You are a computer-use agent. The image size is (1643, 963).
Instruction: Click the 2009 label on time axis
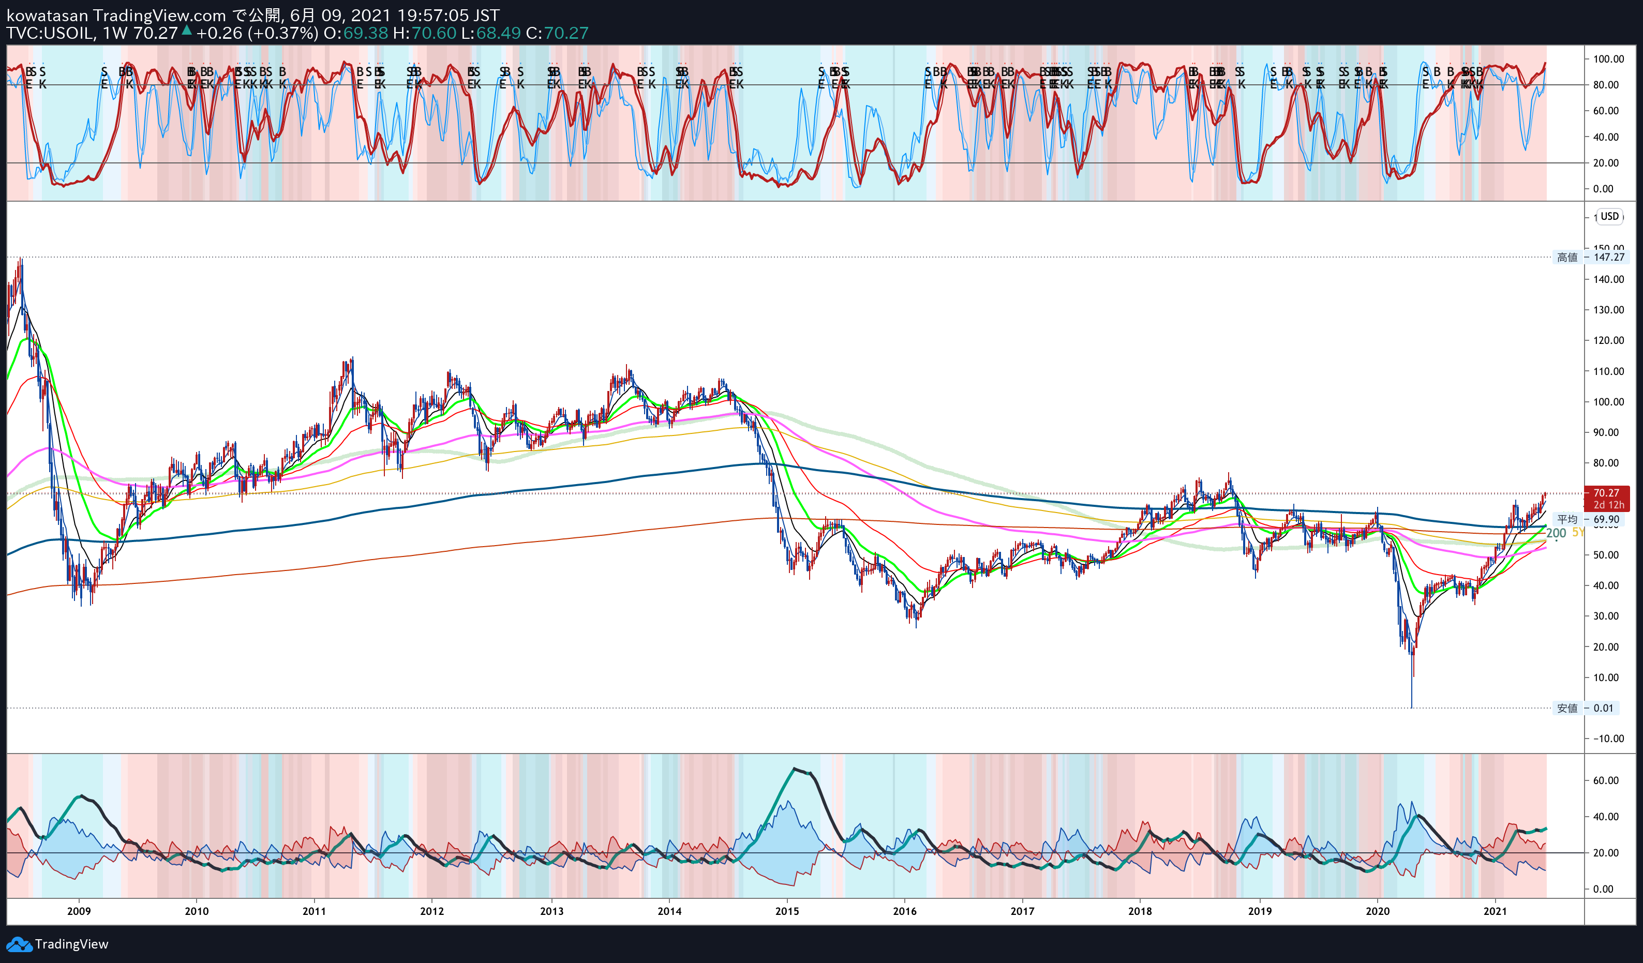[x=79, y=911]
